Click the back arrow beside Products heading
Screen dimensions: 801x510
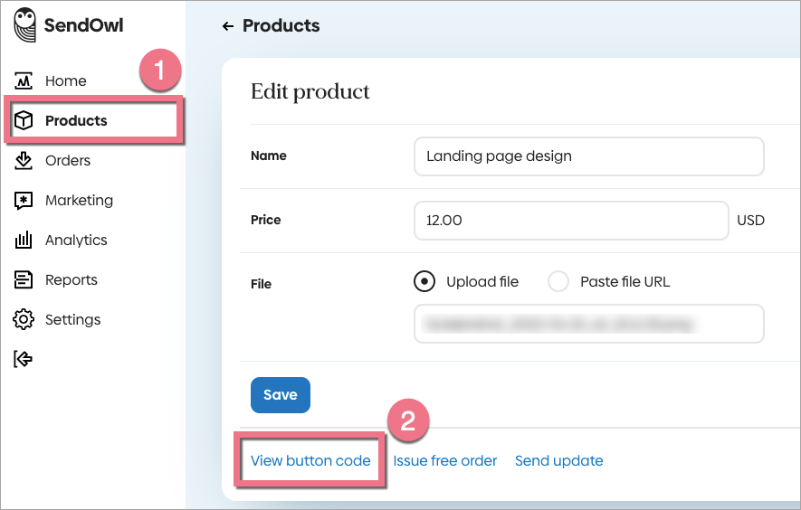click(228, 26)
